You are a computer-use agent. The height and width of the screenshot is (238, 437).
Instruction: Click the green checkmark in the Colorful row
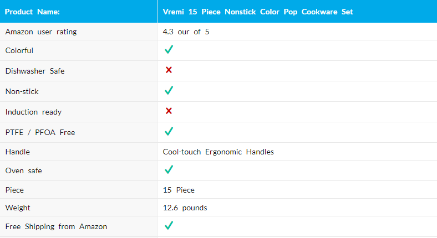[169, 50]
